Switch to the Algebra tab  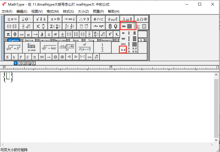coord(14,40)
